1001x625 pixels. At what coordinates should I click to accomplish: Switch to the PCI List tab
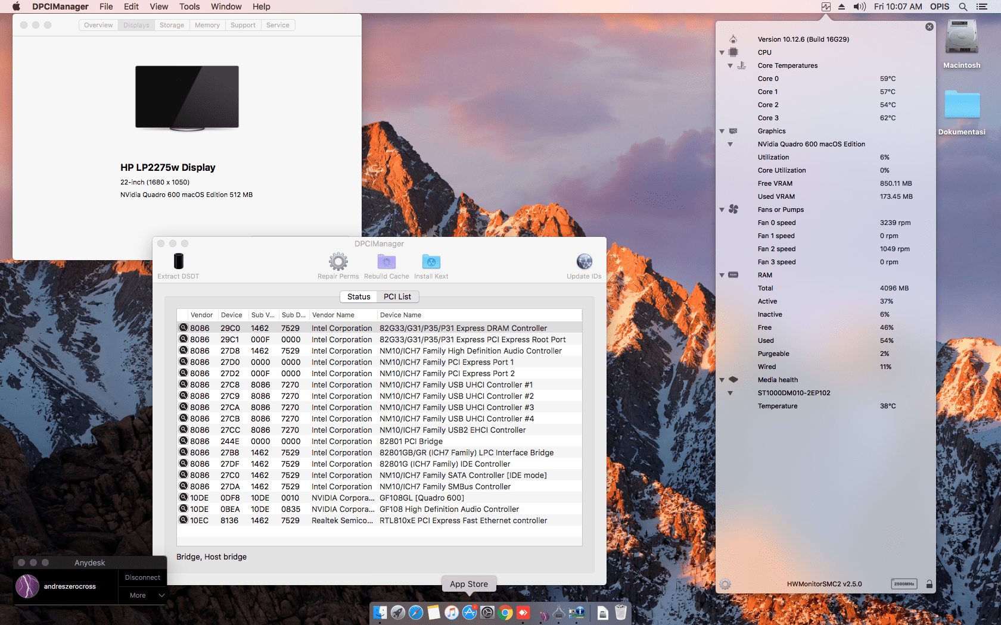pyautogui.click(x=397, y=296)
